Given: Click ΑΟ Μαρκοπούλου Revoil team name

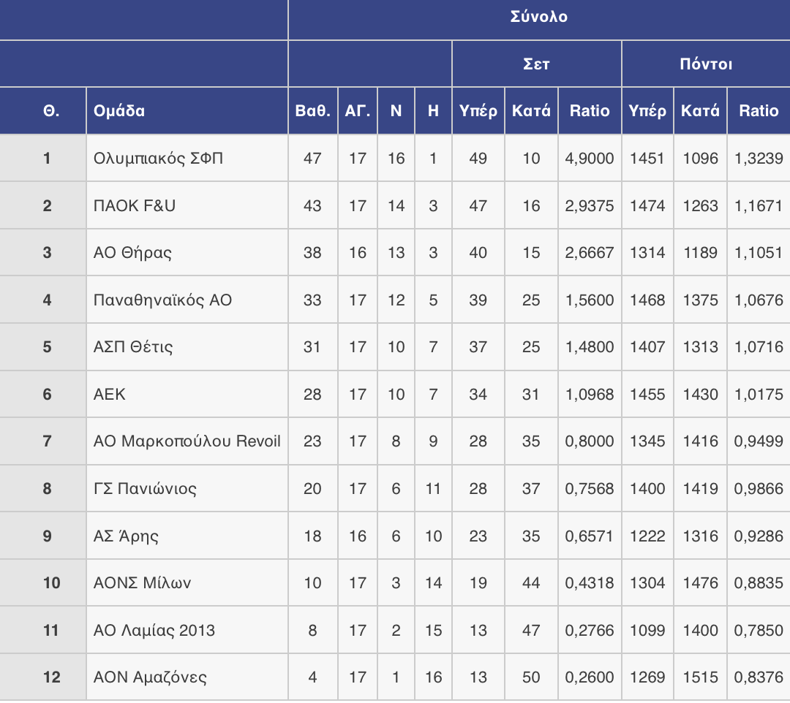Looking at the screenshot, I should [187, 441].
